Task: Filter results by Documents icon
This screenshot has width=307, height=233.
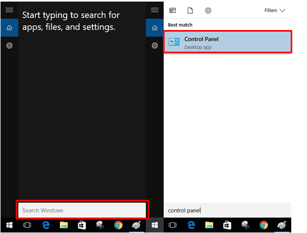Action: (x=190, y=11)
